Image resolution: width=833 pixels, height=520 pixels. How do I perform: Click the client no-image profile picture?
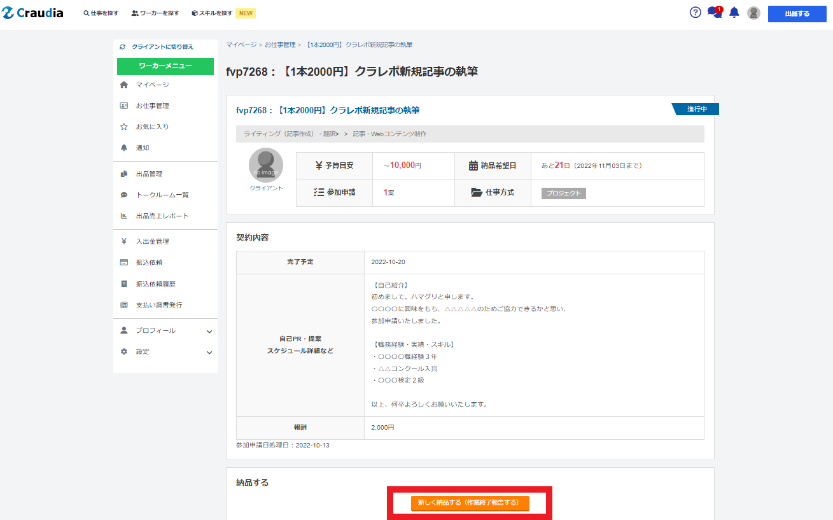pyautogui.click(x=266, y=165)
